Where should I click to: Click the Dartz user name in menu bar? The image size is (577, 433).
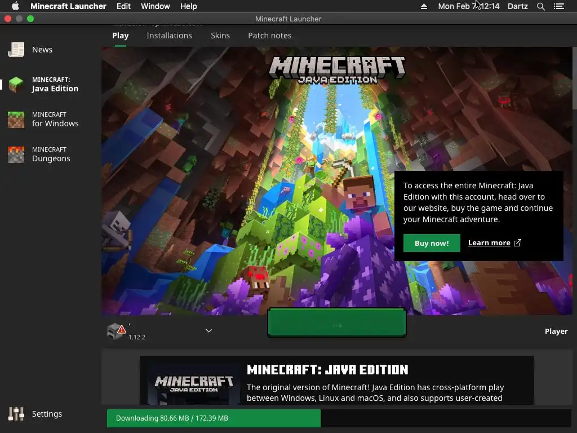(x=517, y=6)
